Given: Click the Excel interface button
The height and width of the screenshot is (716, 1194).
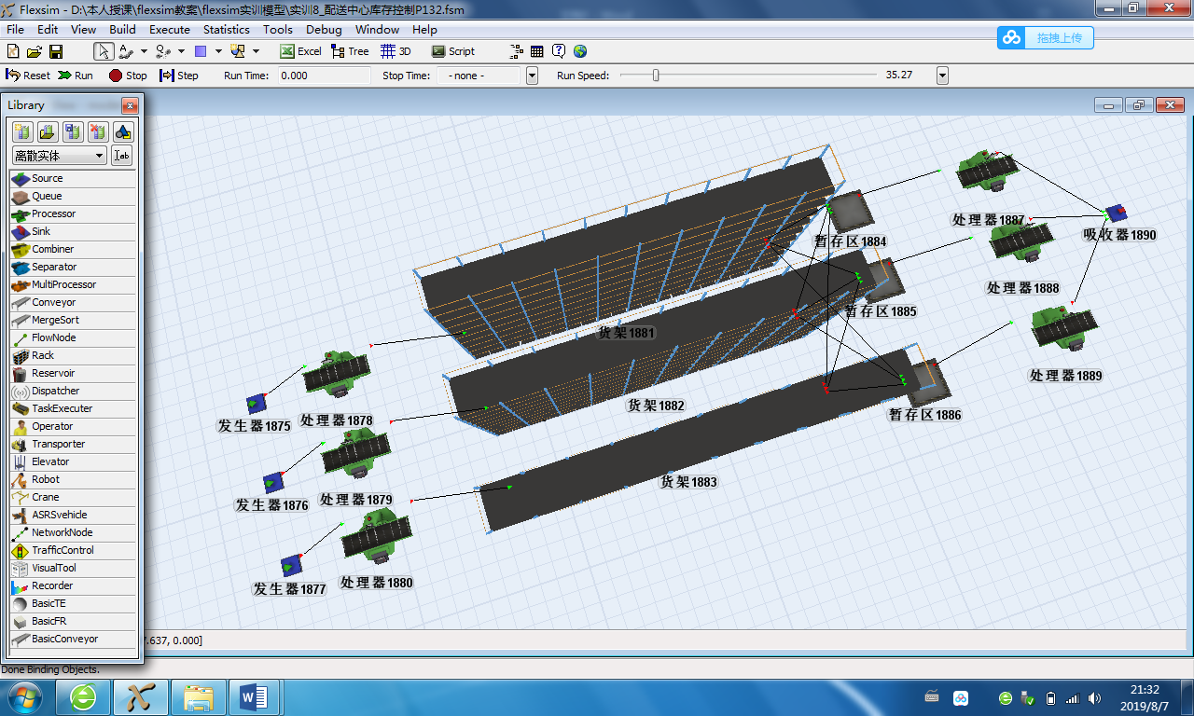Looking at the screenshot, I should point(300,51).
